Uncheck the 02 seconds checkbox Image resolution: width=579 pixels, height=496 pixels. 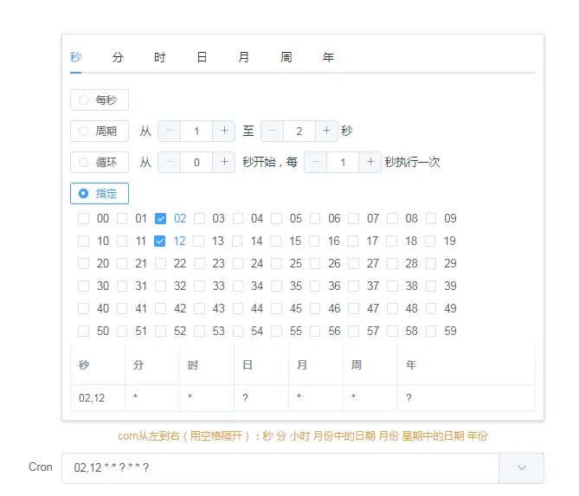(x=160, y=219)
